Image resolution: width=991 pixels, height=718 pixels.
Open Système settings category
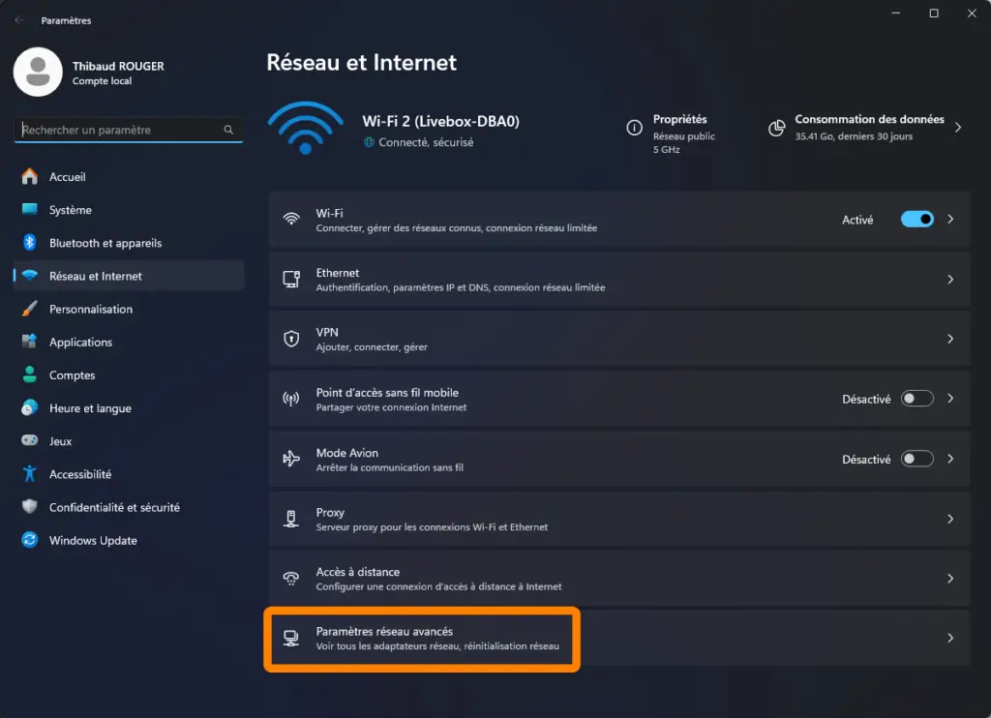129,209
